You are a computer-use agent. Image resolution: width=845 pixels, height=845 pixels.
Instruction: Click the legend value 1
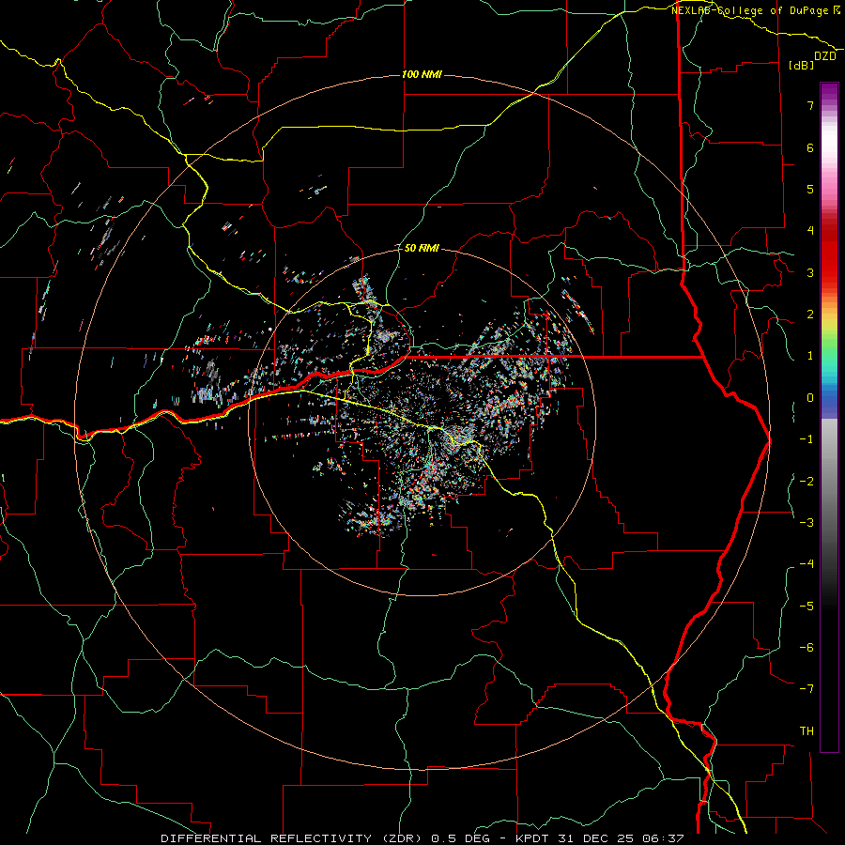810,356
